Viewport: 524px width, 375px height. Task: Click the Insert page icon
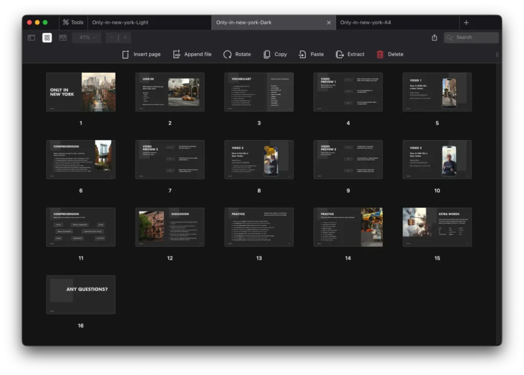click(x=125, y=54)
